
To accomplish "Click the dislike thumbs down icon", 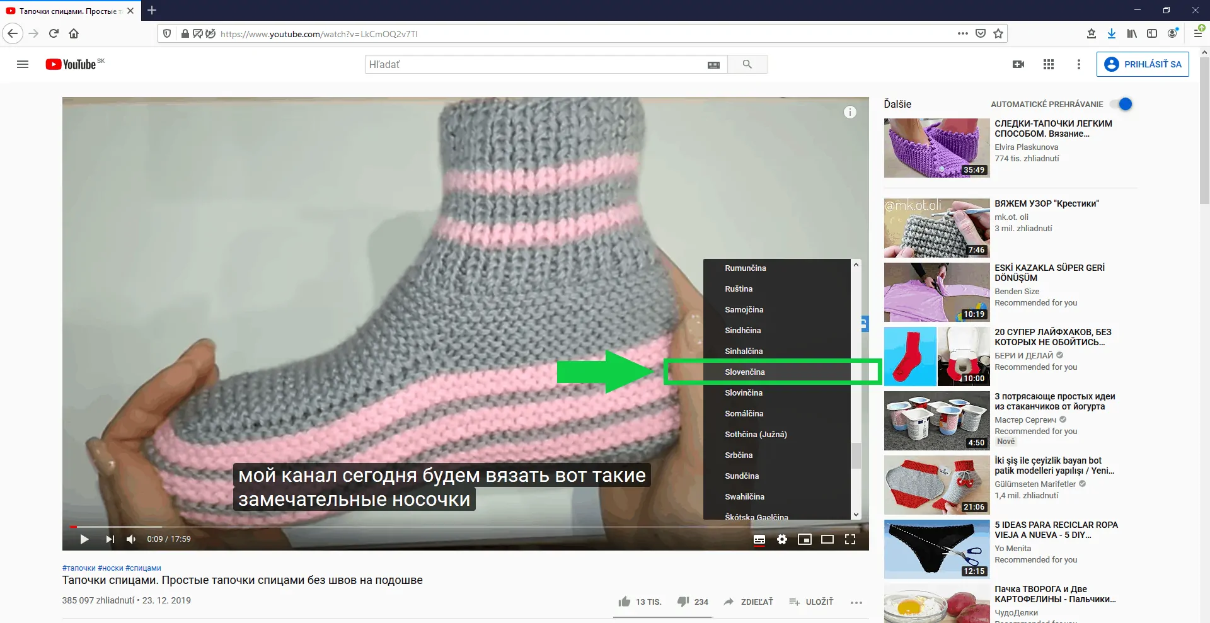I will (x=683, y=602).
